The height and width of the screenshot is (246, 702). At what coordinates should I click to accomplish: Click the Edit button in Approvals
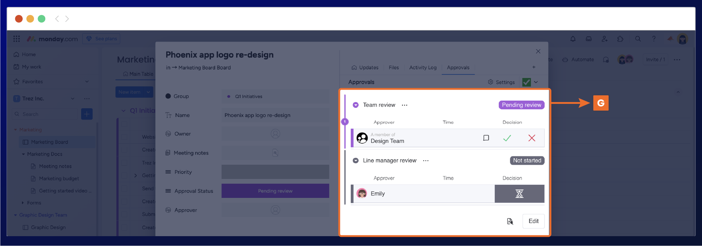click(533, 221)
